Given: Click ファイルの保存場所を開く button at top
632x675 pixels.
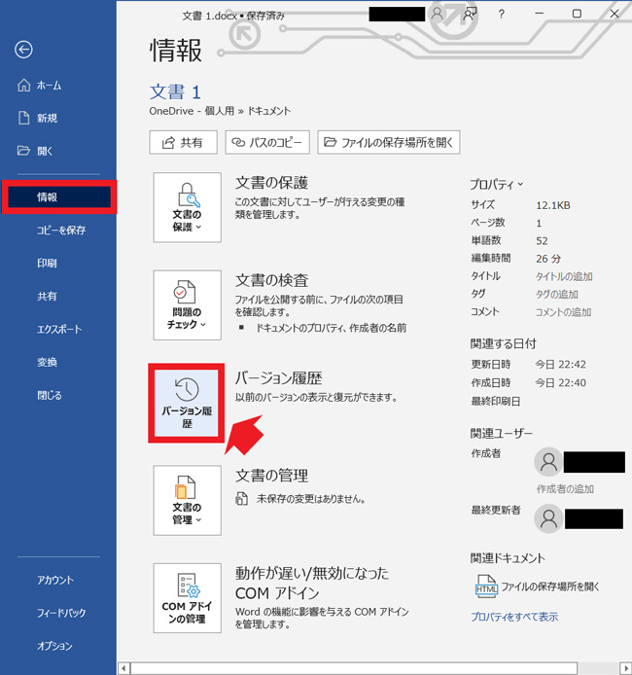Looking at the screenshot, I should click(388, 142).
